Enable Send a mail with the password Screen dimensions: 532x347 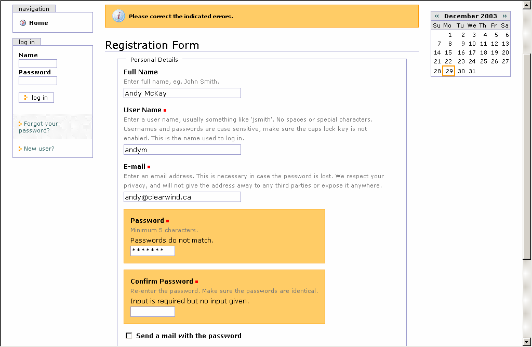click(x=129, y=336)
